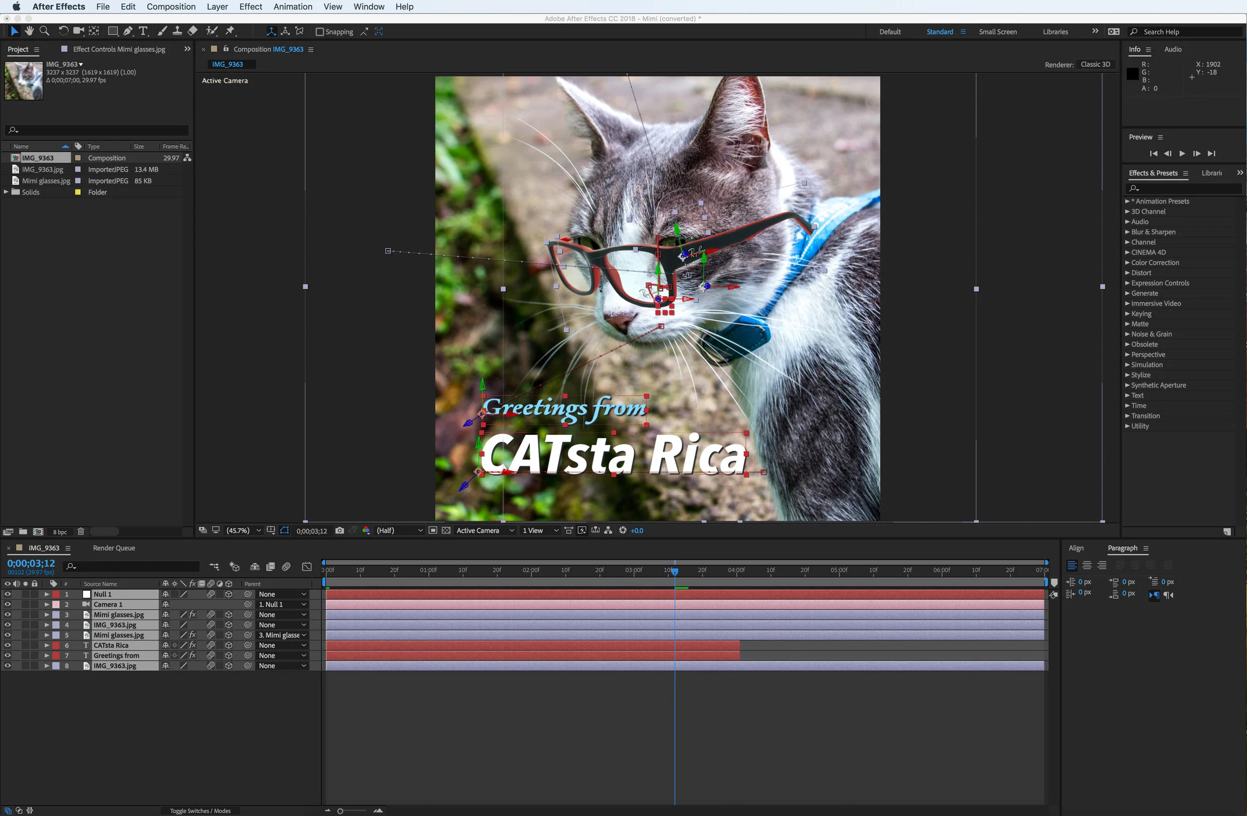Screen dimensions: 1247x816
Task: Open Parent dropdown for Camera 1 layer
Action: tap(282, 605)
